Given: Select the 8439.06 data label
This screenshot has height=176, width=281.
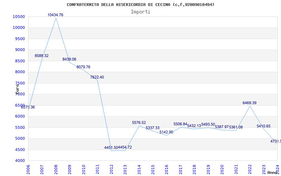Looking at the screenshot, I should point(69,59).
